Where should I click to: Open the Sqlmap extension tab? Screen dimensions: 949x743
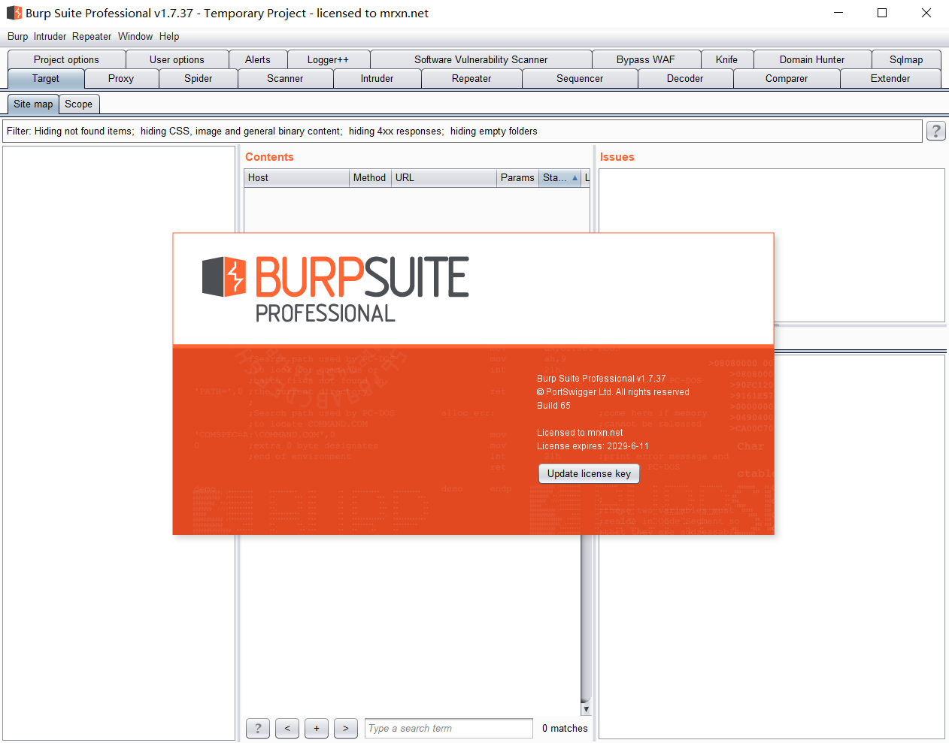tap(905, 60)
